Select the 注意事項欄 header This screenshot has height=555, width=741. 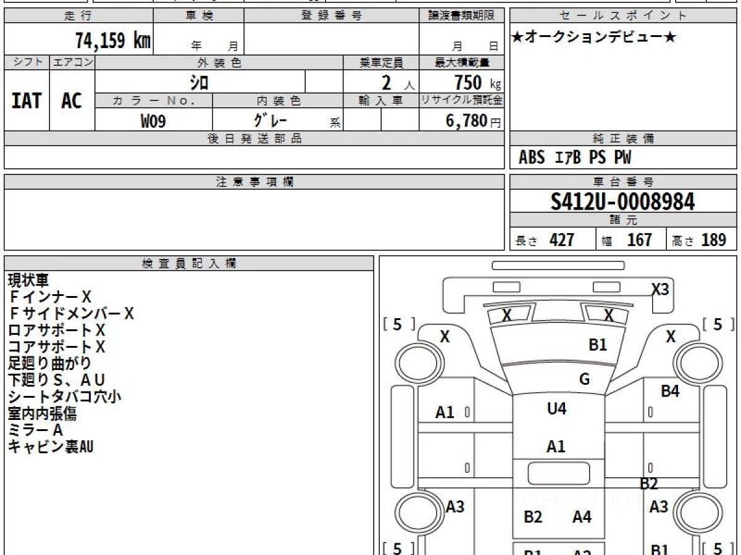(x=254, y=182)
